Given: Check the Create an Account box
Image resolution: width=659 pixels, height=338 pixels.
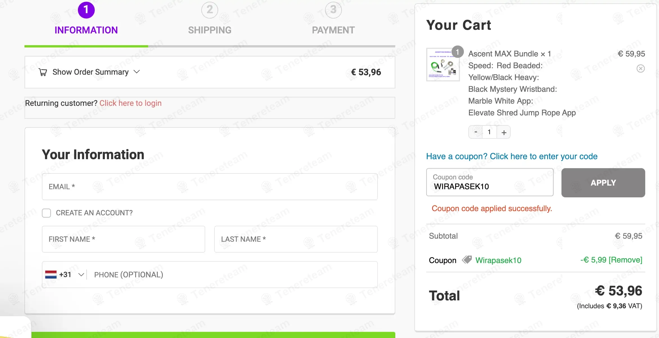Looking at the screenshot, I should [46, 213].
